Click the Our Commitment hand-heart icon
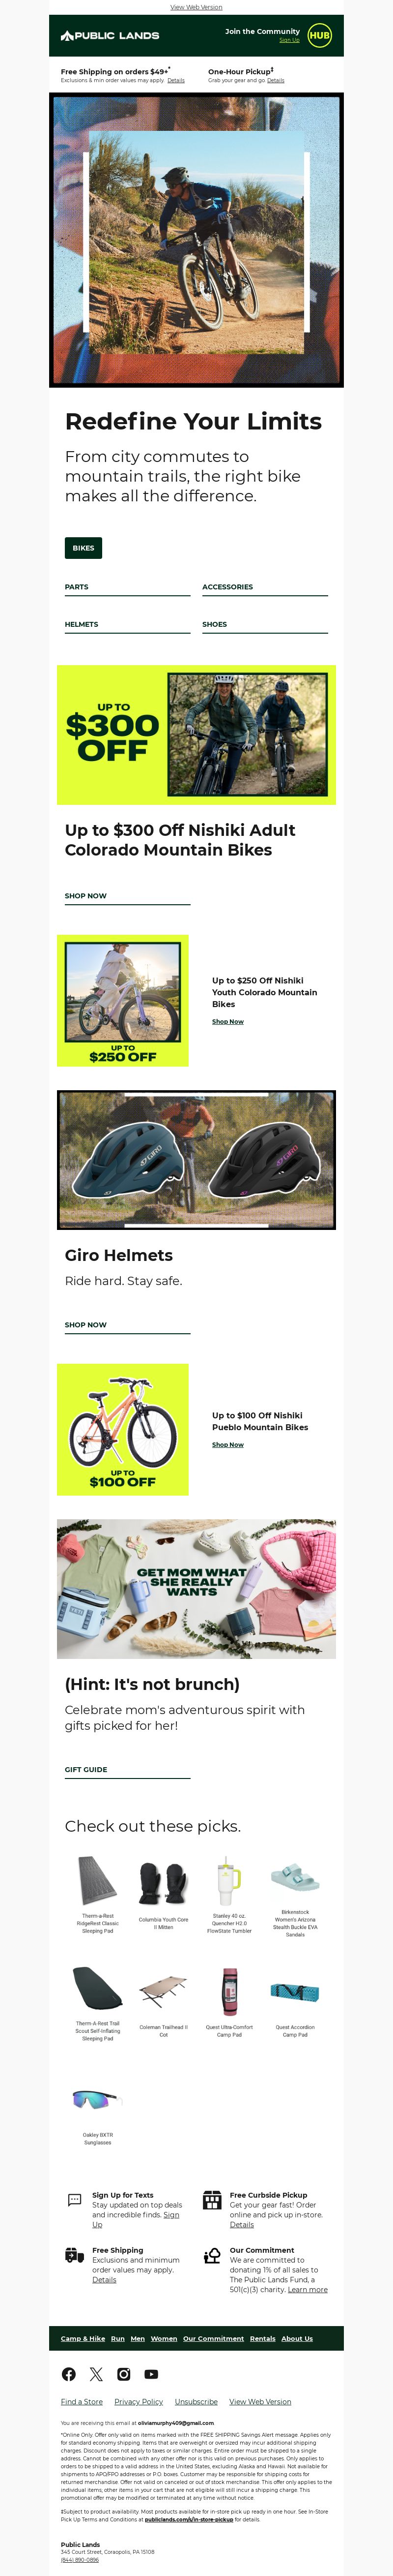The image size is (393, 2576). [x=211, y=2256]
